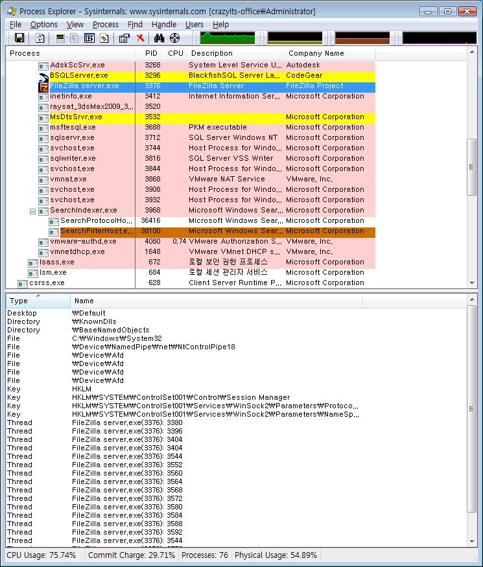Sort by Company Name column header
This screenshot has height=567, width=483.
click(330, 54)
